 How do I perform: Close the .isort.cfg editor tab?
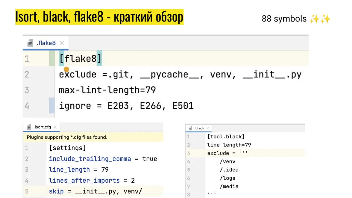[55, 127]
